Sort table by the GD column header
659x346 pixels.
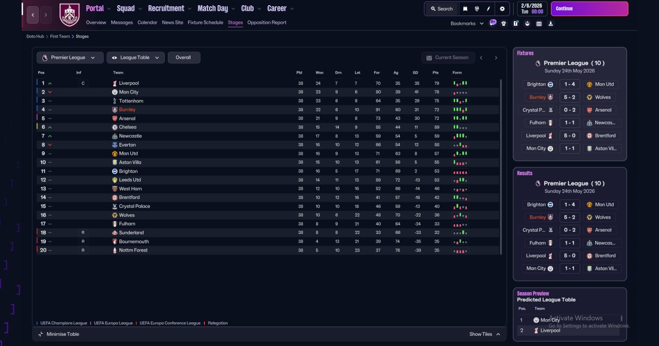[x=417, y=72]
